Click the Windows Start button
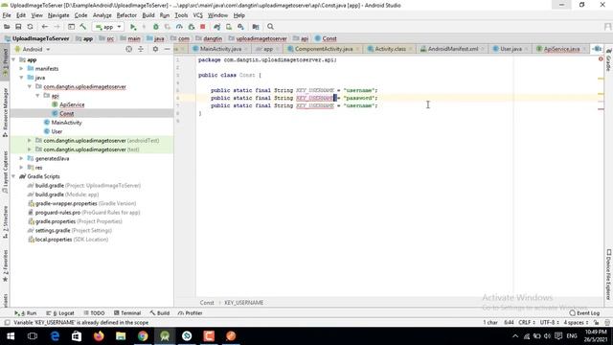Screen dimensions: 613x345 (11, 336)
